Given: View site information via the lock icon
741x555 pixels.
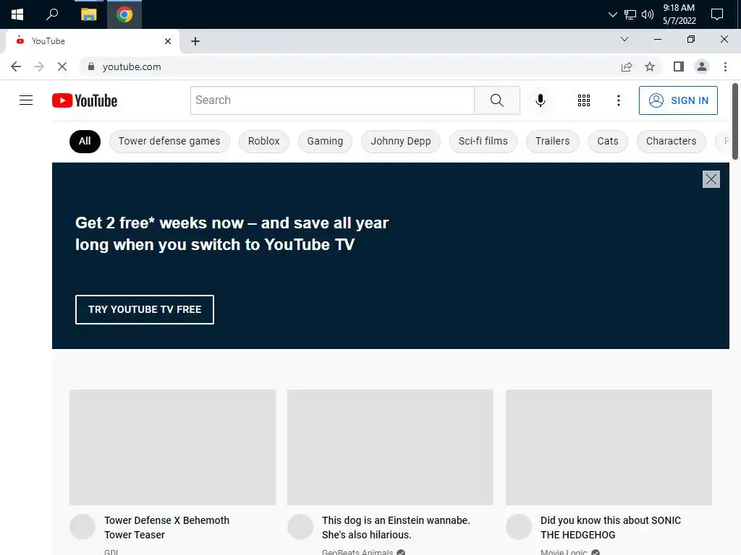Looking at the screenshot, I should 91,66.
